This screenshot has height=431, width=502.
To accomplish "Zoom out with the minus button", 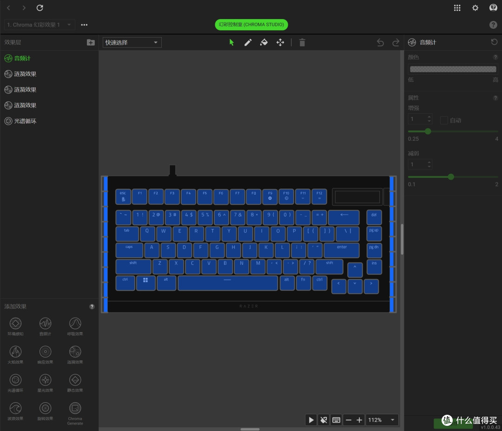I will click(x=349, y=420).
